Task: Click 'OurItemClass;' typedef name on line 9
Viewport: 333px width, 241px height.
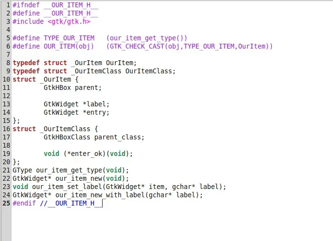Action: pyautogui.click(x=150, y=71)
